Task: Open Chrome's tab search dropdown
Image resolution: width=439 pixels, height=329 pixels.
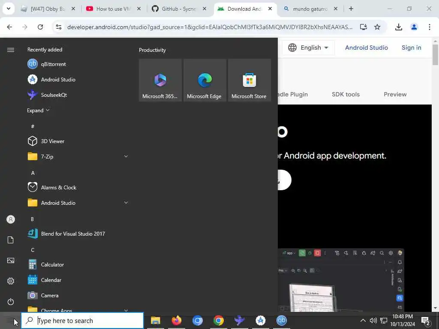Action: click(9, 9)
